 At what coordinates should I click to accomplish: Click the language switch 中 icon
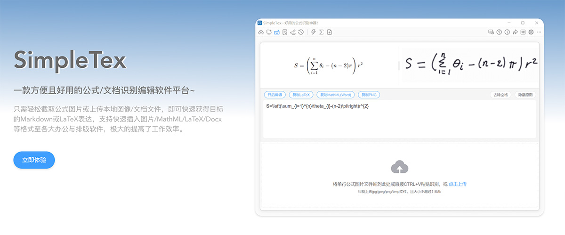(x=523, y=32)
